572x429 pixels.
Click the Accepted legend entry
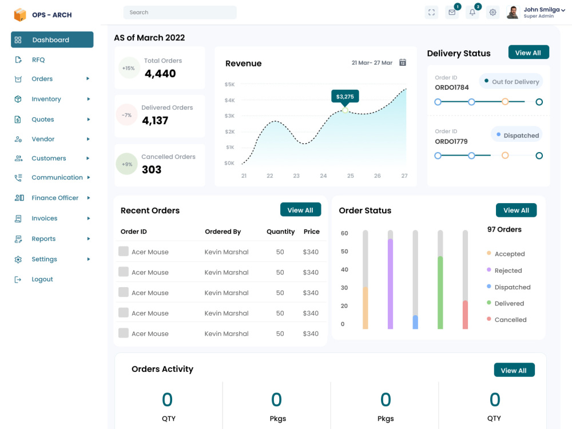(x=506, y=254)
